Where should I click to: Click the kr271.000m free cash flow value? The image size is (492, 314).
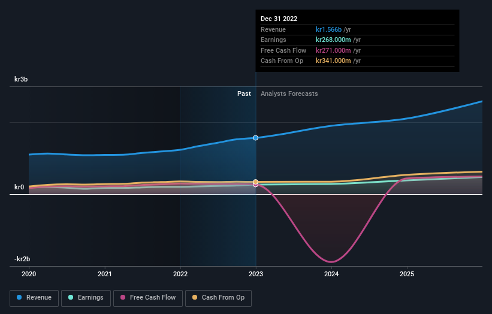pos(333,50)
